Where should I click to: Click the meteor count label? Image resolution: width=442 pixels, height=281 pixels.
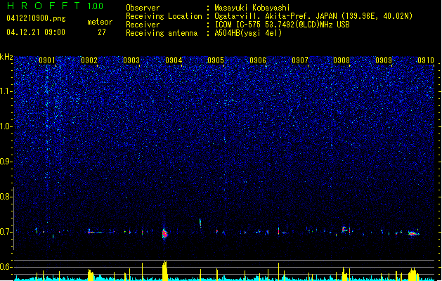point(100,22)
